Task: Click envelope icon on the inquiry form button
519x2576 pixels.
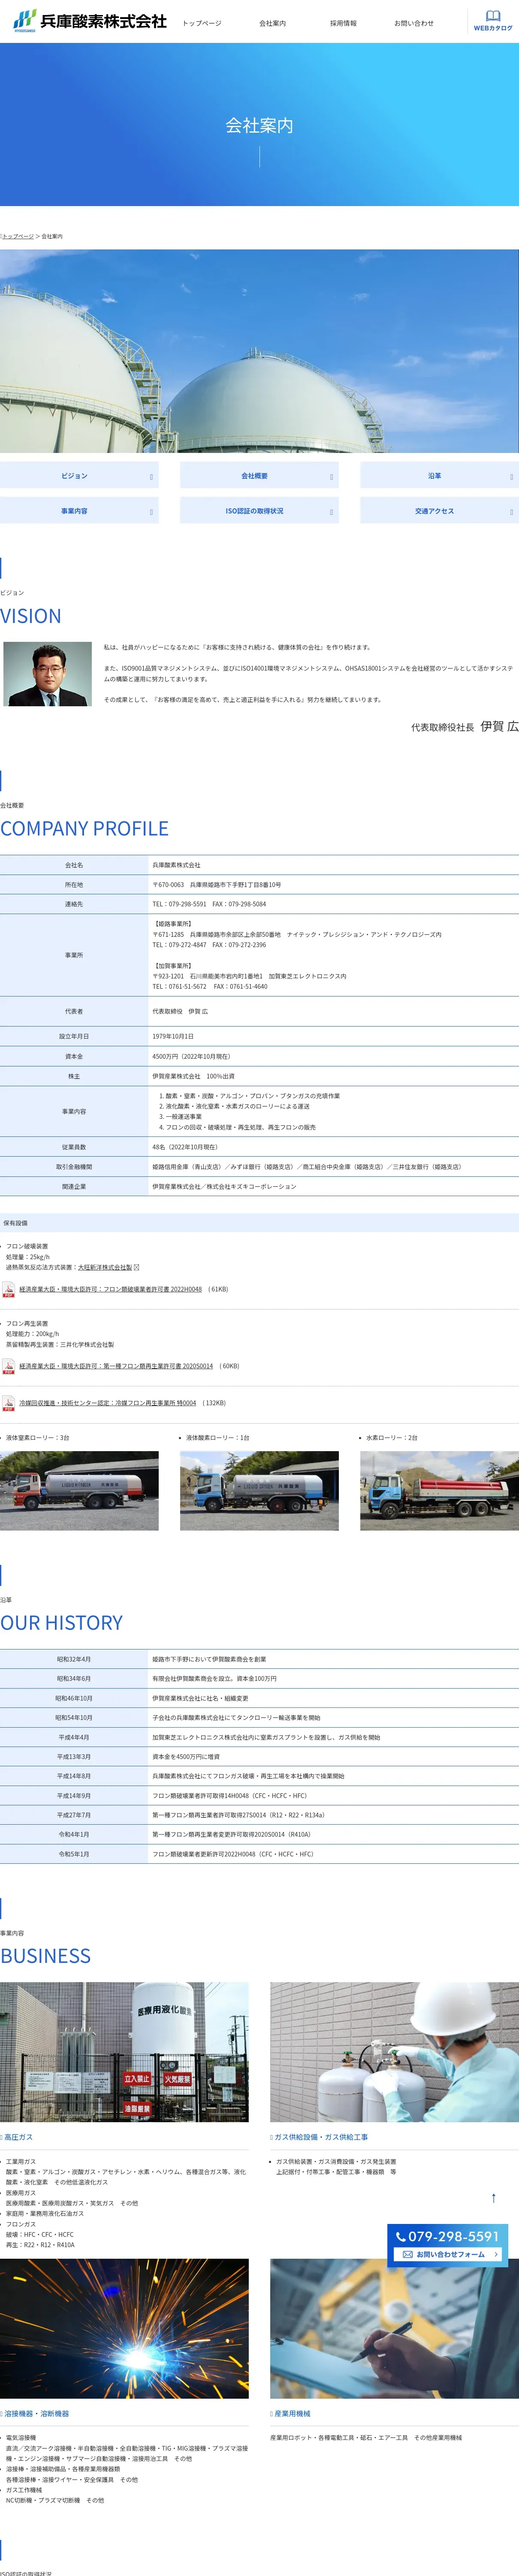Action: (x=408, y=2254)
